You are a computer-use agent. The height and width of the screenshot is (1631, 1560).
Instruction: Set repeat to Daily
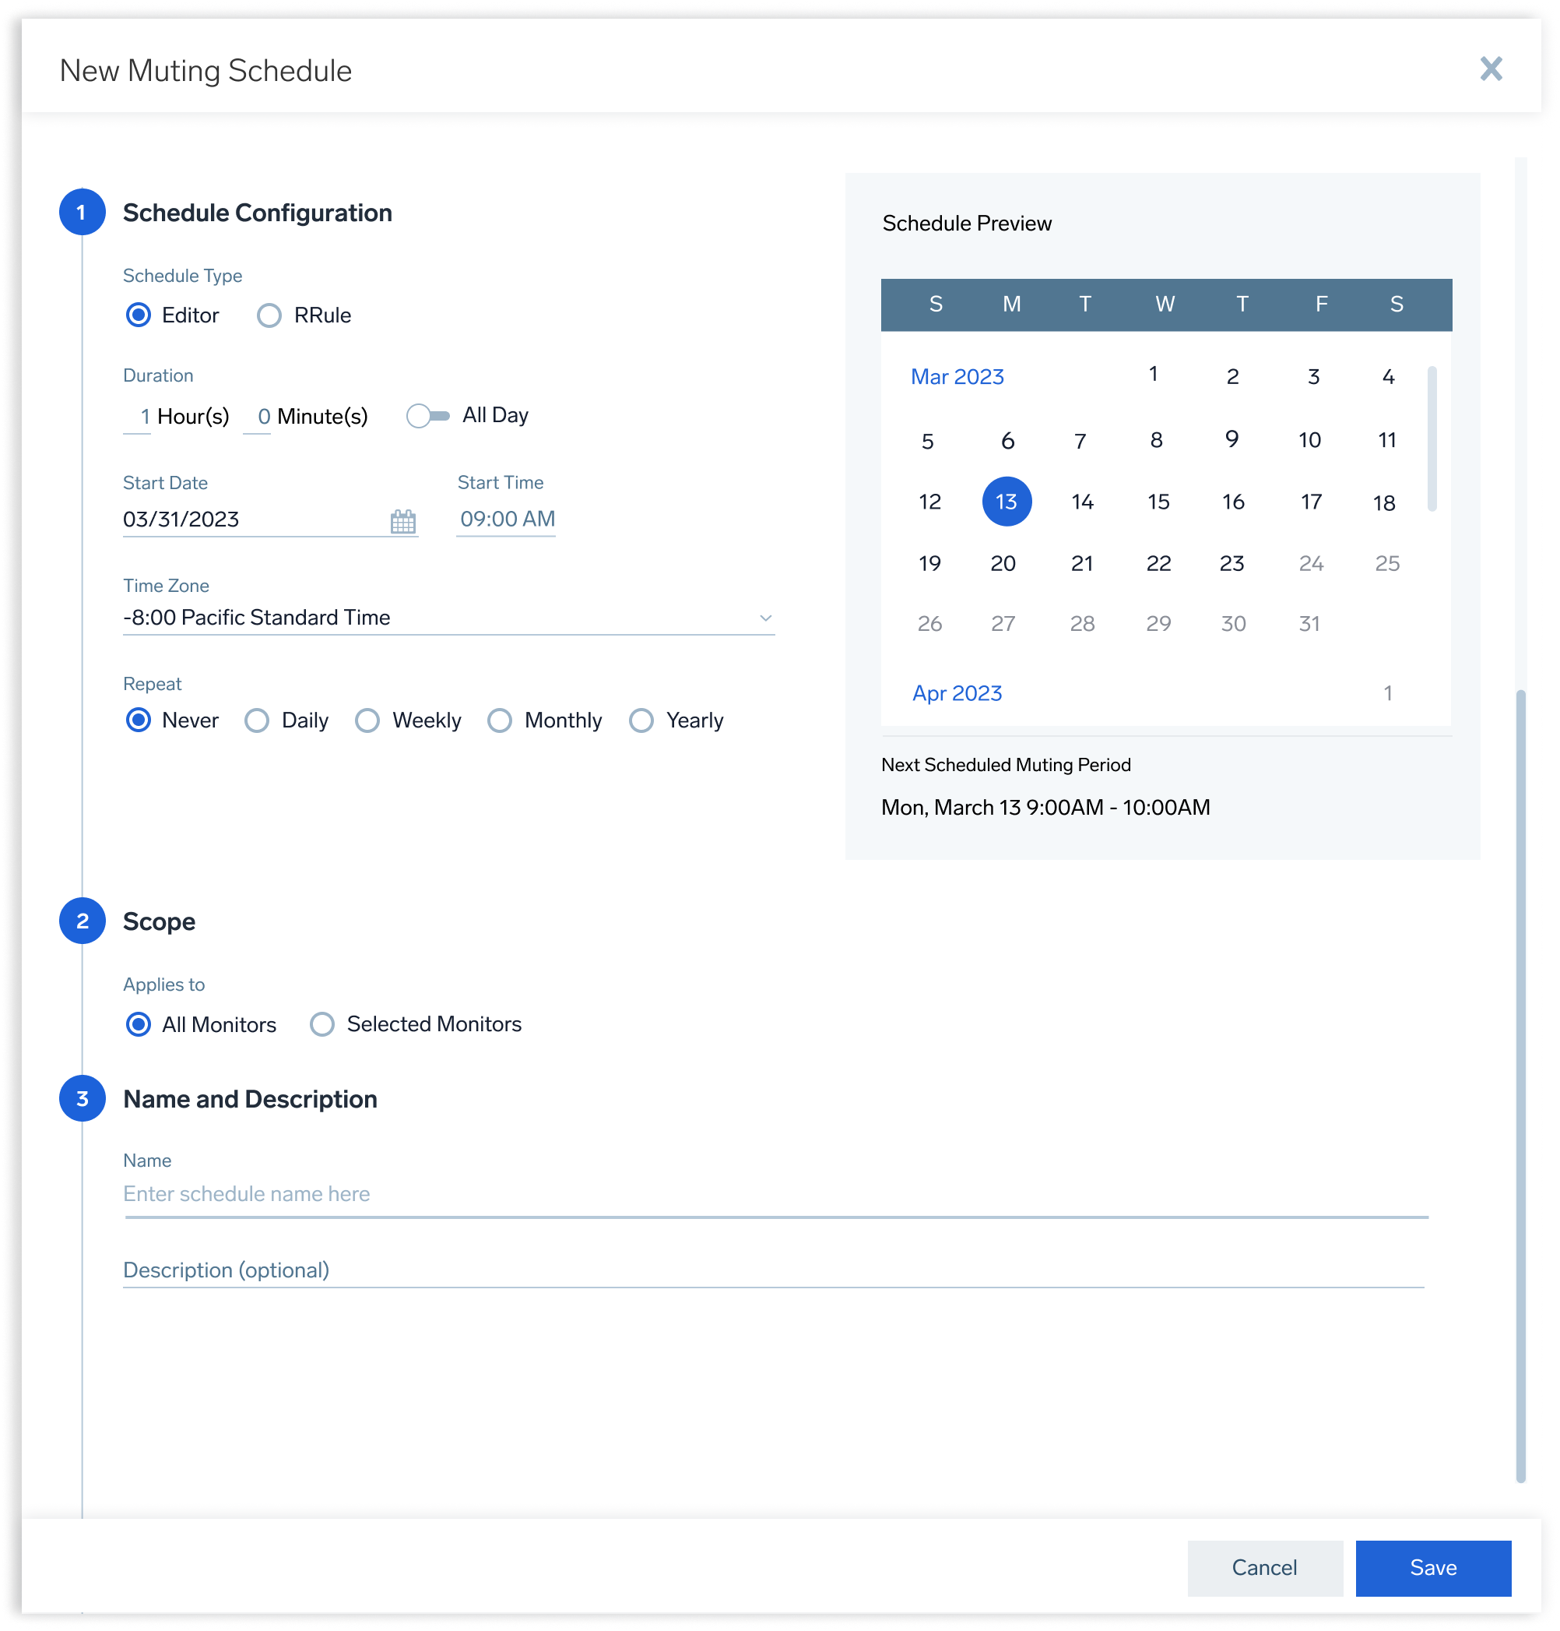257,720
